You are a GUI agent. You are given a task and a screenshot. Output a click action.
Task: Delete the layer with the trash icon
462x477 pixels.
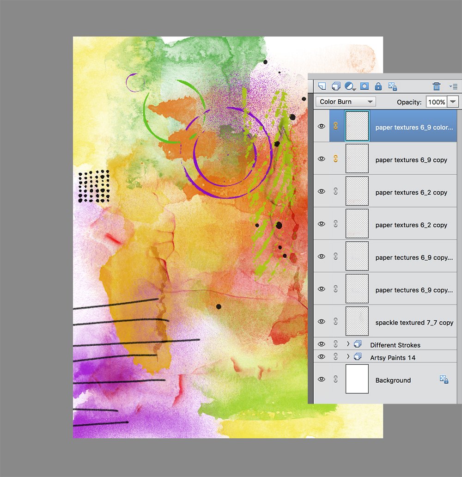click(x=437, y=86)
